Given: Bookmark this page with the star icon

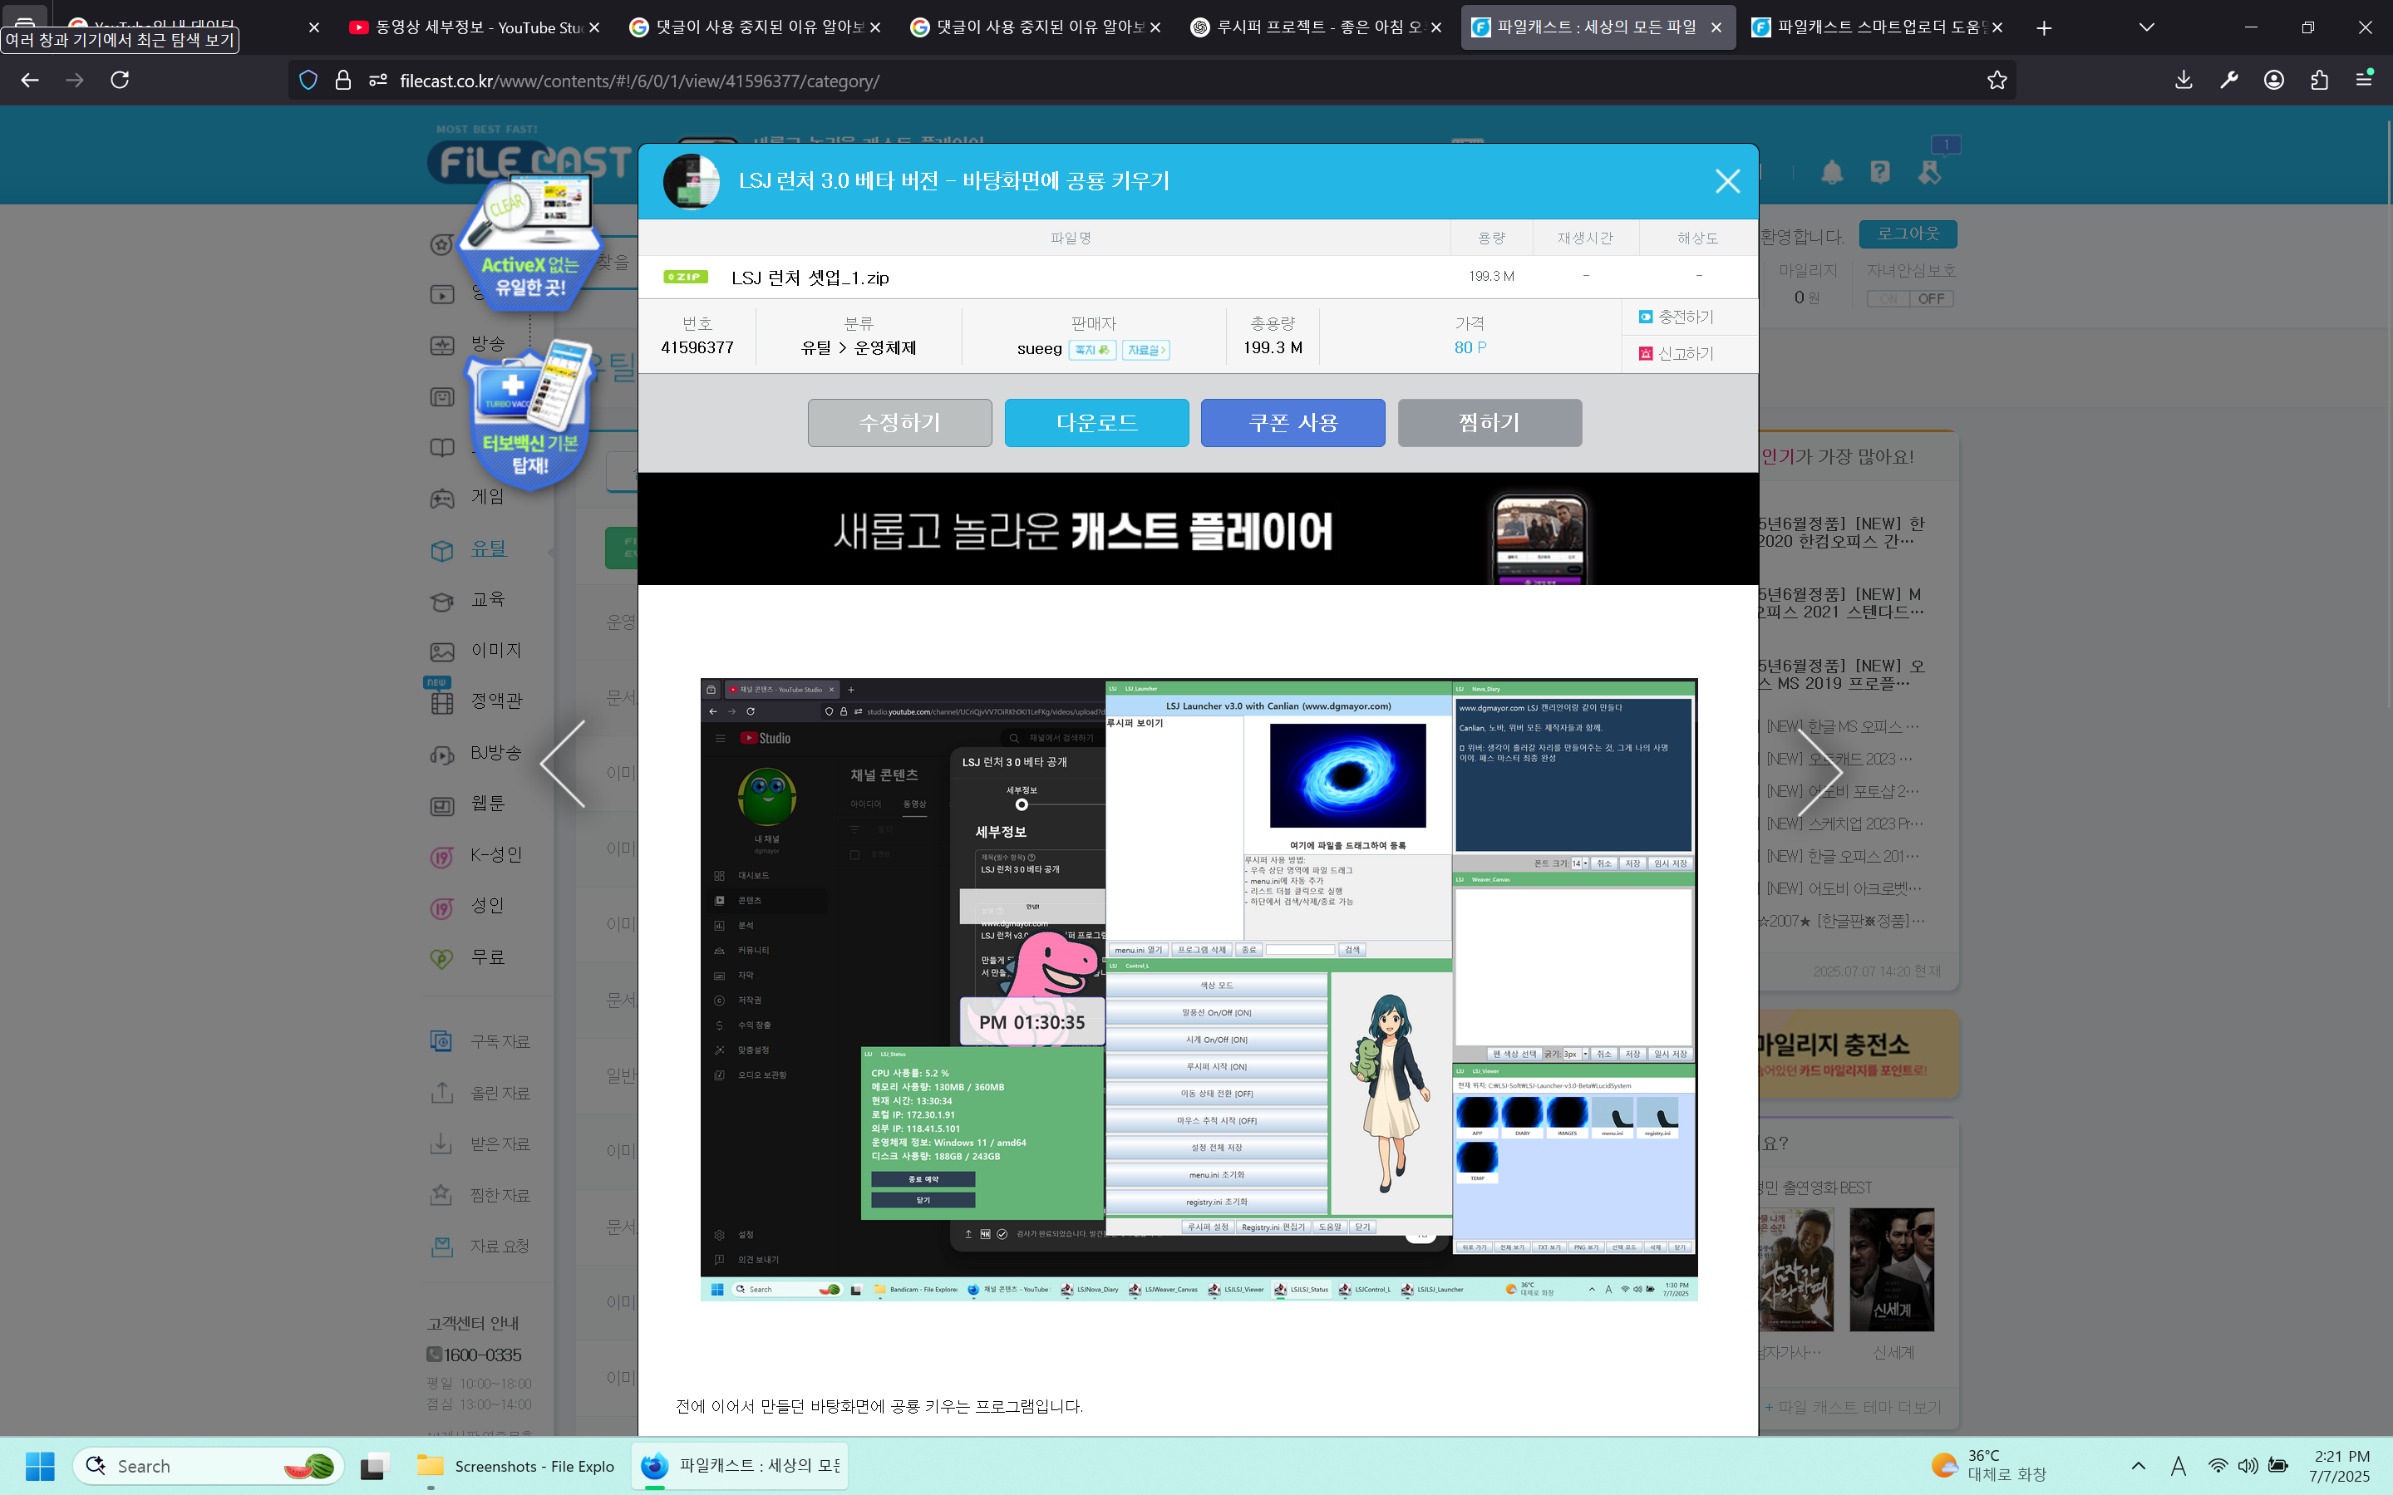Looking at the screenshot, I should click(x=1997, y=80).
